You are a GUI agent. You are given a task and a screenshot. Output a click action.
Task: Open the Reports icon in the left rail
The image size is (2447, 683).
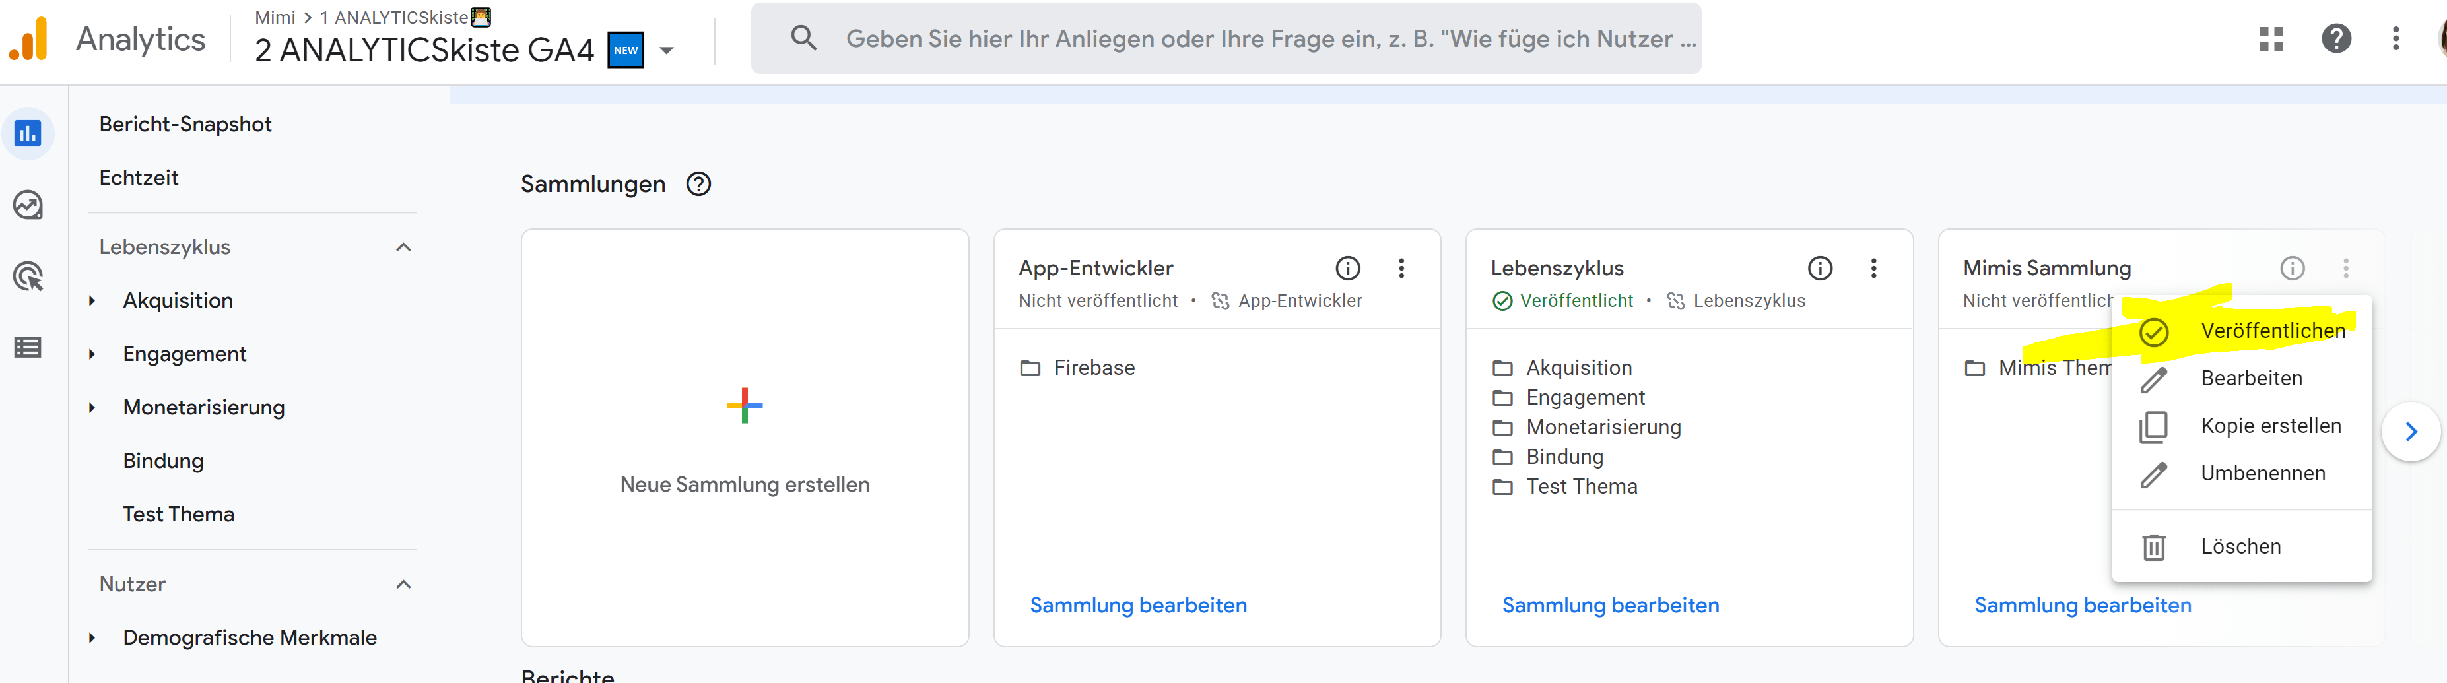pos(28,133)
